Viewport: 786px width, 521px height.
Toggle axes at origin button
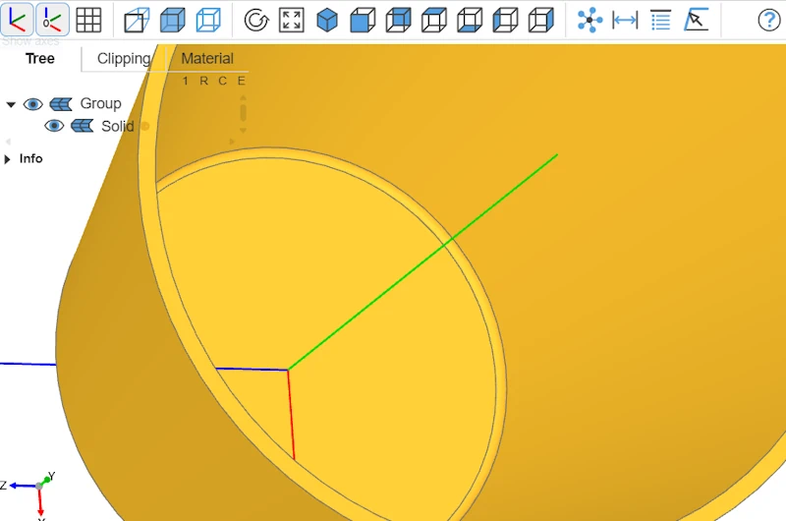click(53, 20)
